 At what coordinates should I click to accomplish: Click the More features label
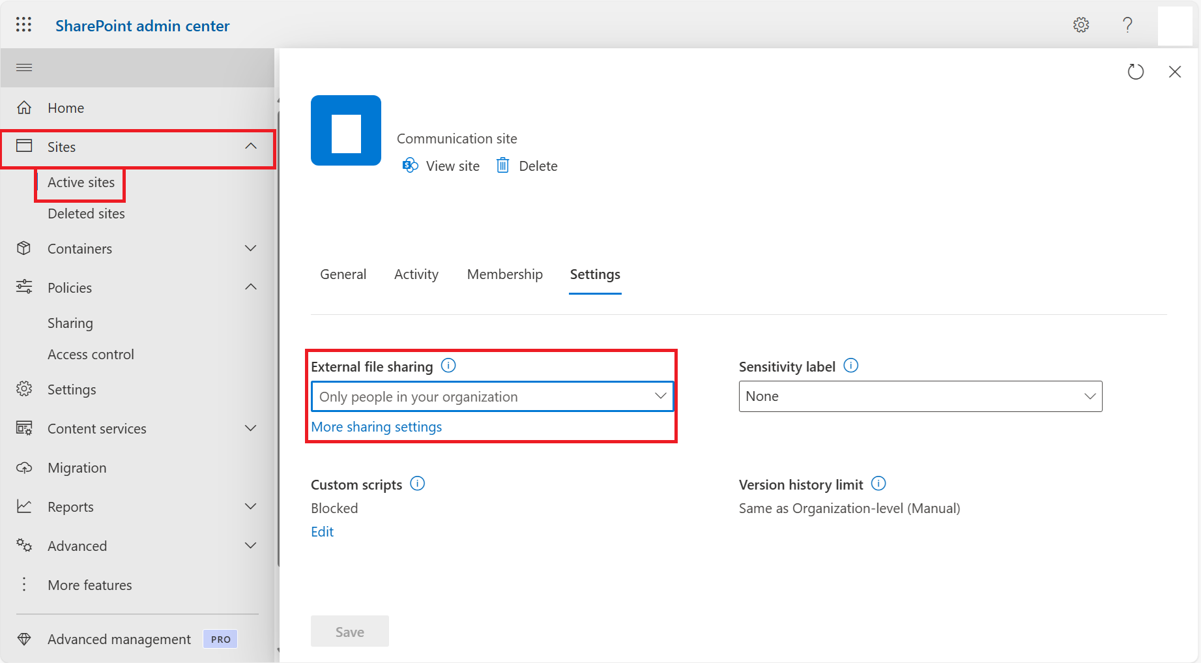(x=90, y=585)
